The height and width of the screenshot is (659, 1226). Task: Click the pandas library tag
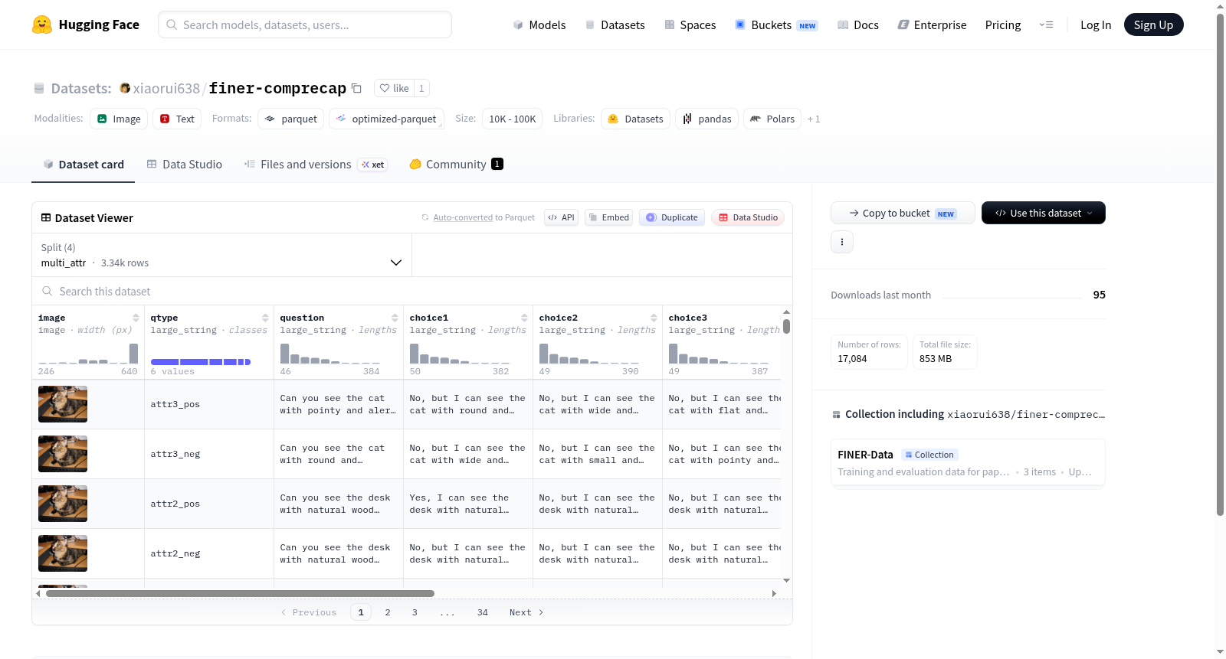706,119
